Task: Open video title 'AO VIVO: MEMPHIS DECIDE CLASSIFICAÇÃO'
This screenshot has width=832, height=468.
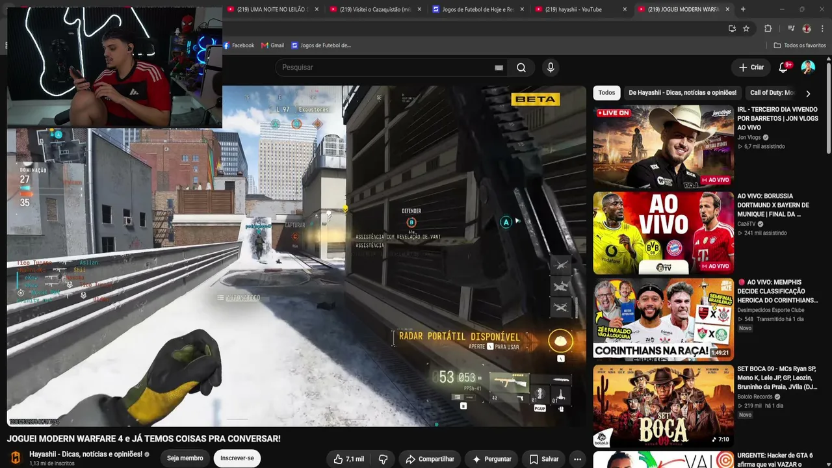Action: 777,291
